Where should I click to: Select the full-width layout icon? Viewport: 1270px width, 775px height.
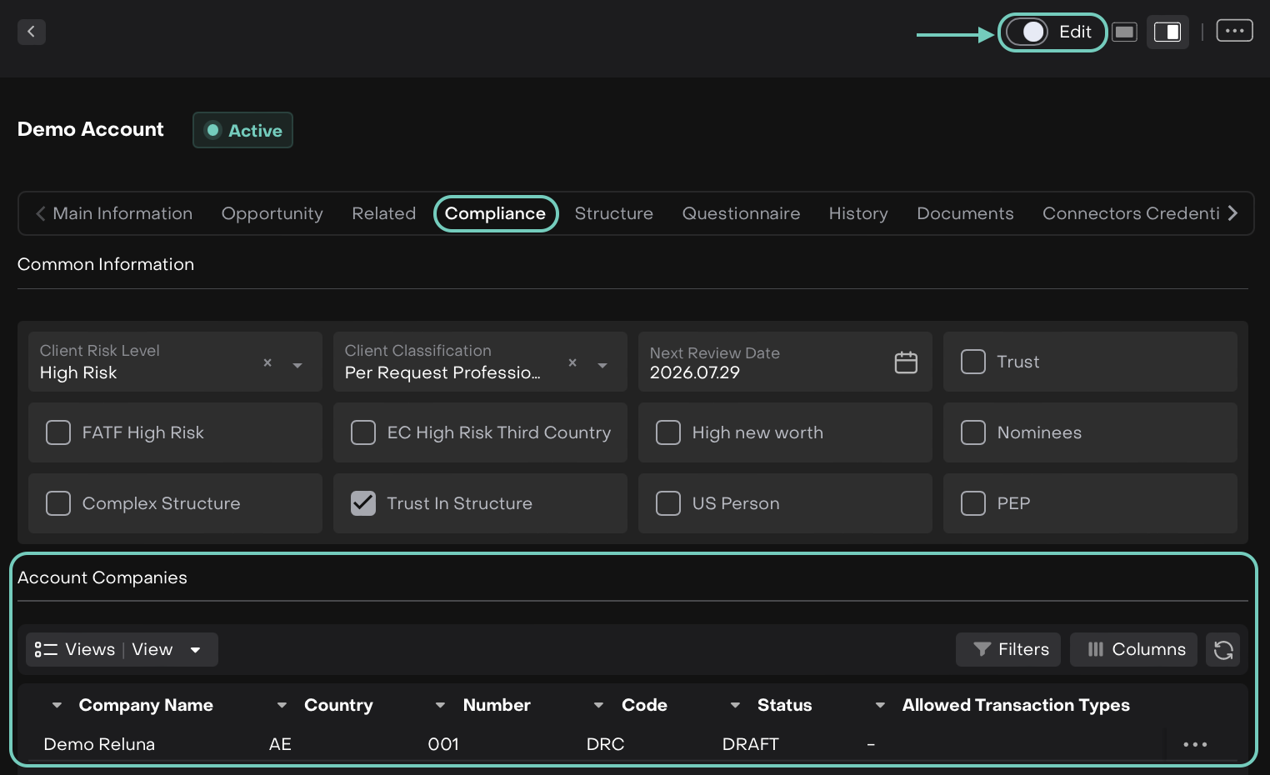(1124, 32)
